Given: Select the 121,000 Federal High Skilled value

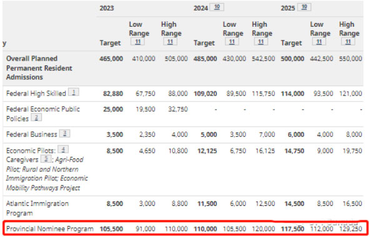Looking at the screenshot, I should click(351, 94).
